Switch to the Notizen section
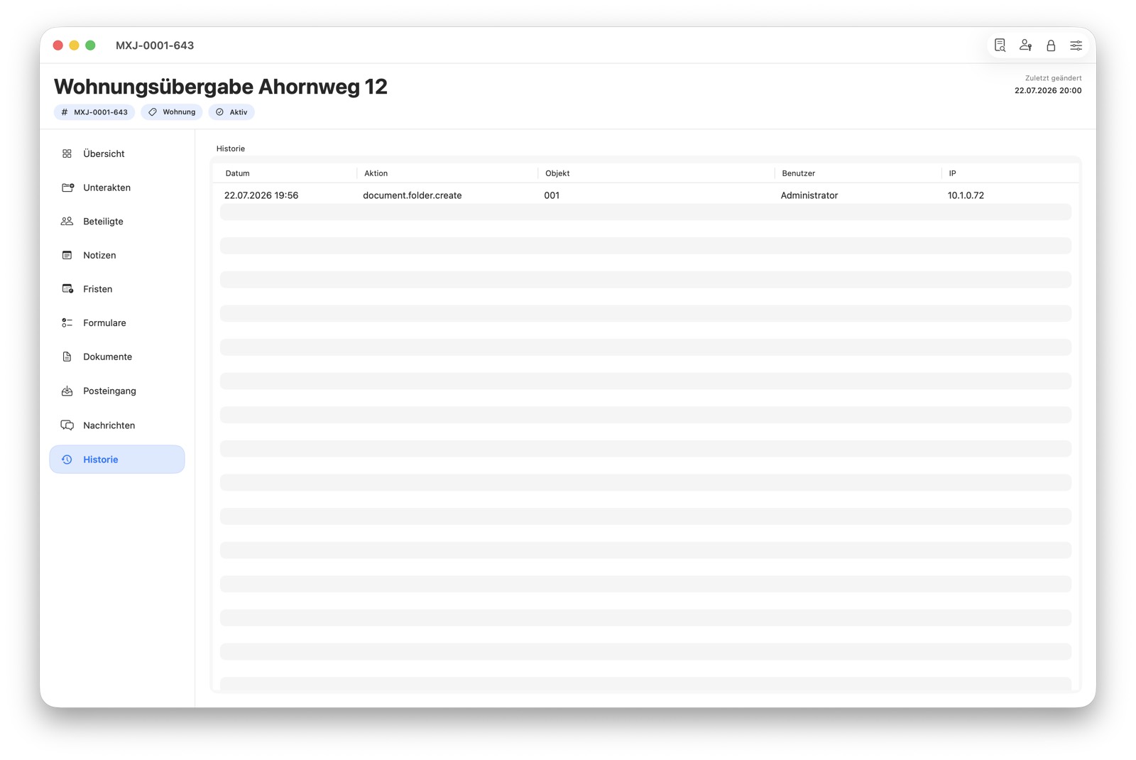 (x=117, y=255)
